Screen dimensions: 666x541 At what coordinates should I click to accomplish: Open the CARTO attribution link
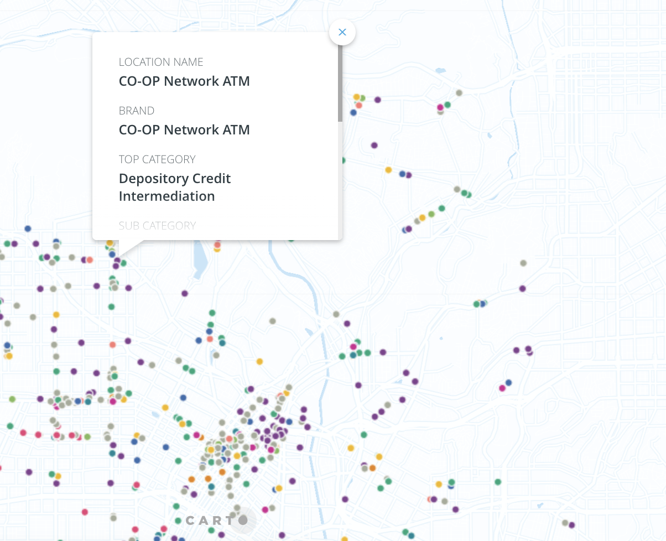pyautogui.click(x=216, y=520)
